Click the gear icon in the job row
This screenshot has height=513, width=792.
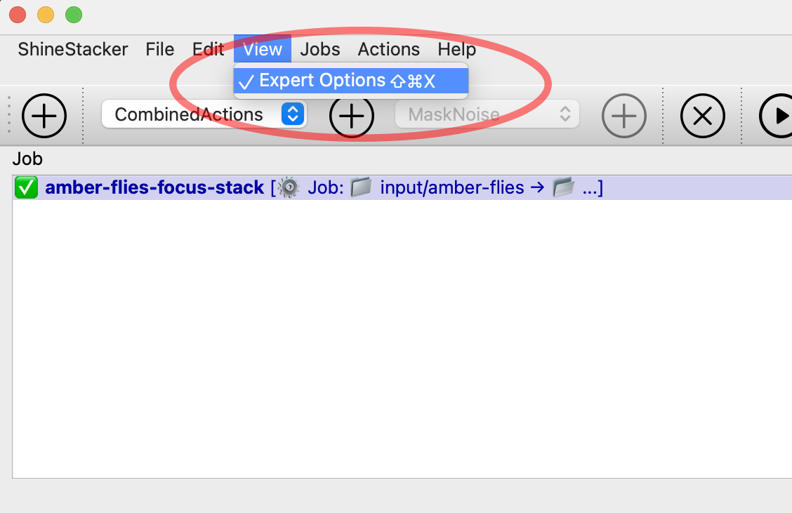(288, 188)
